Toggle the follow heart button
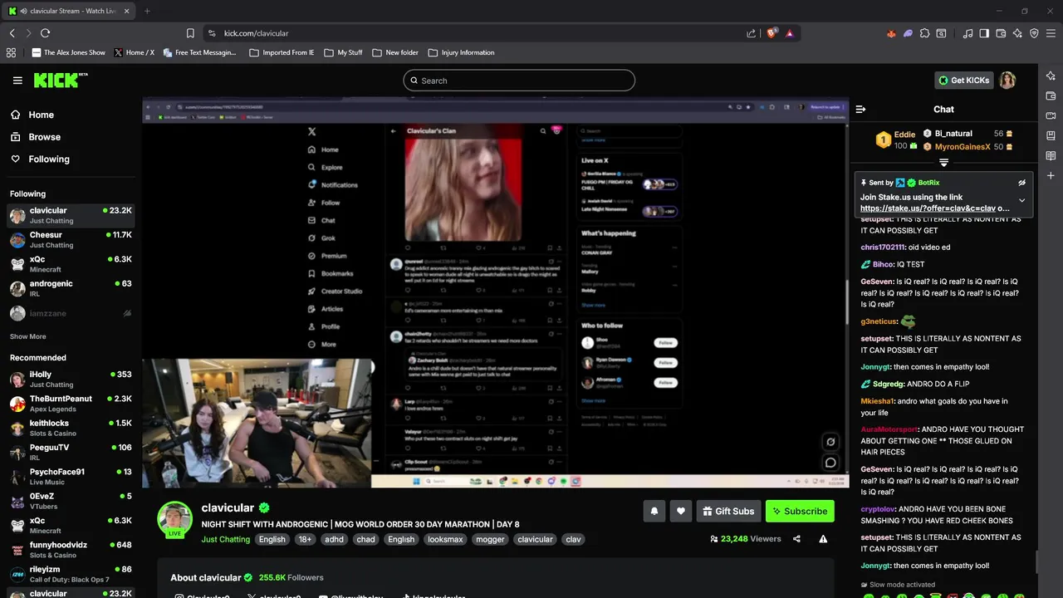The height and width of the screenshot is (598, 1063). click(x=681, y=511)
